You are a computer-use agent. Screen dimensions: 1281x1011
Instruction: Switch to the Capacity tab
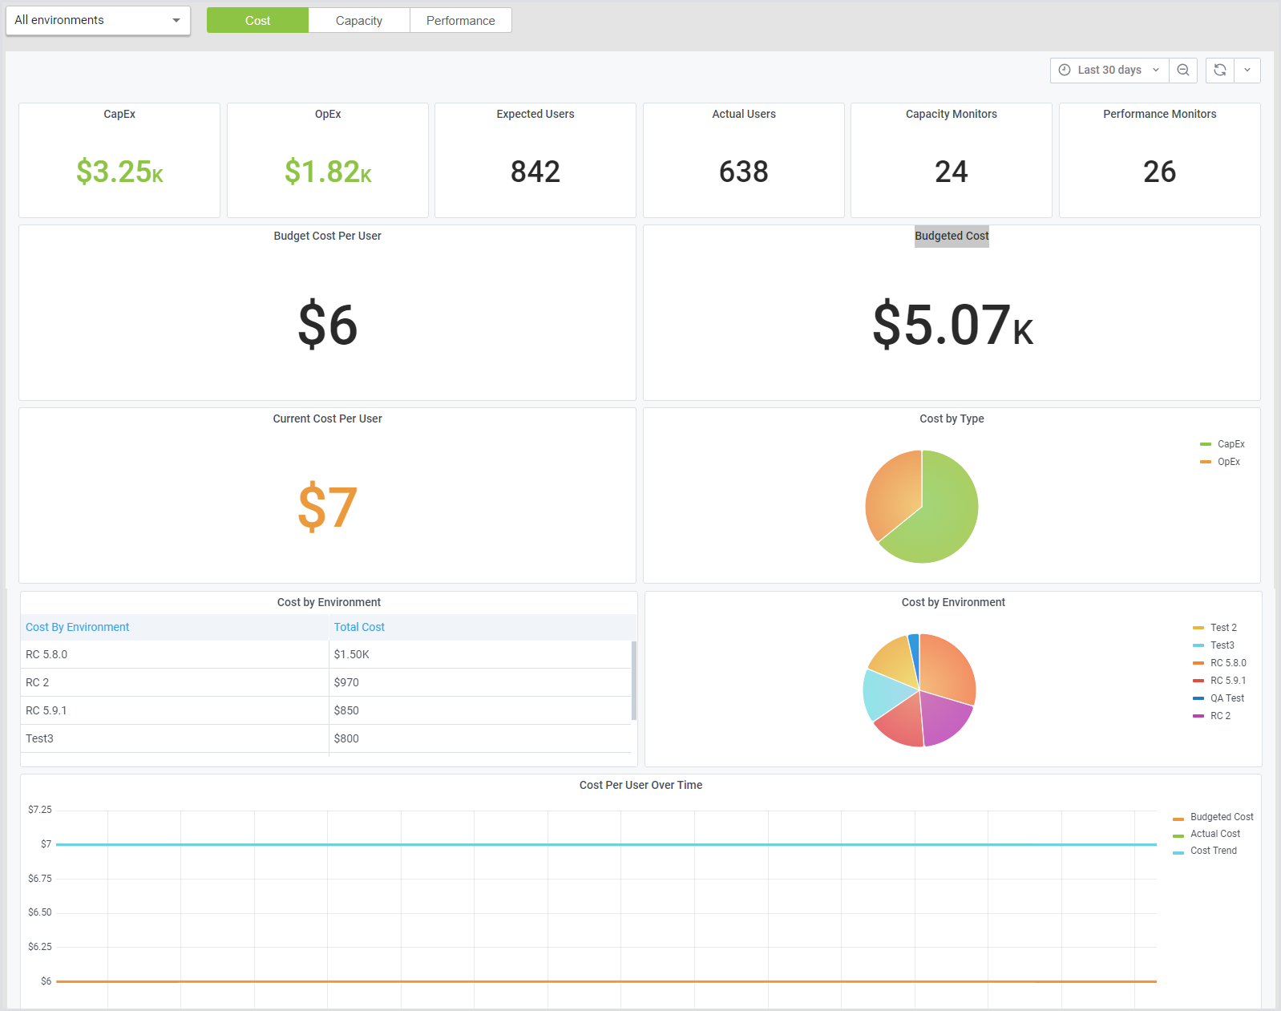(x=358, y=21)
